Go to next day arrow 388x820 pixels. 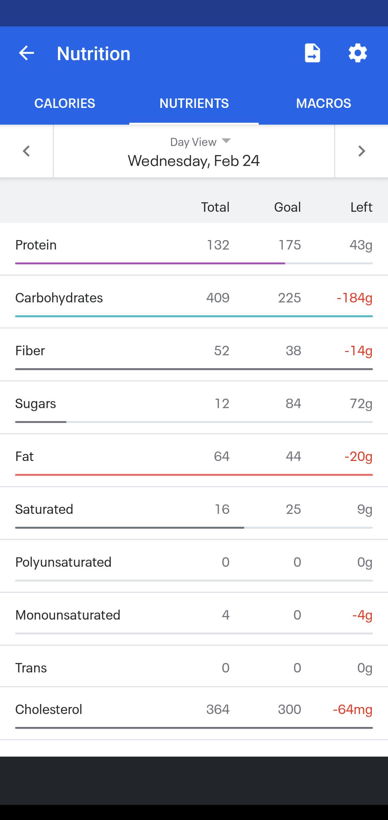pos(361,151)
